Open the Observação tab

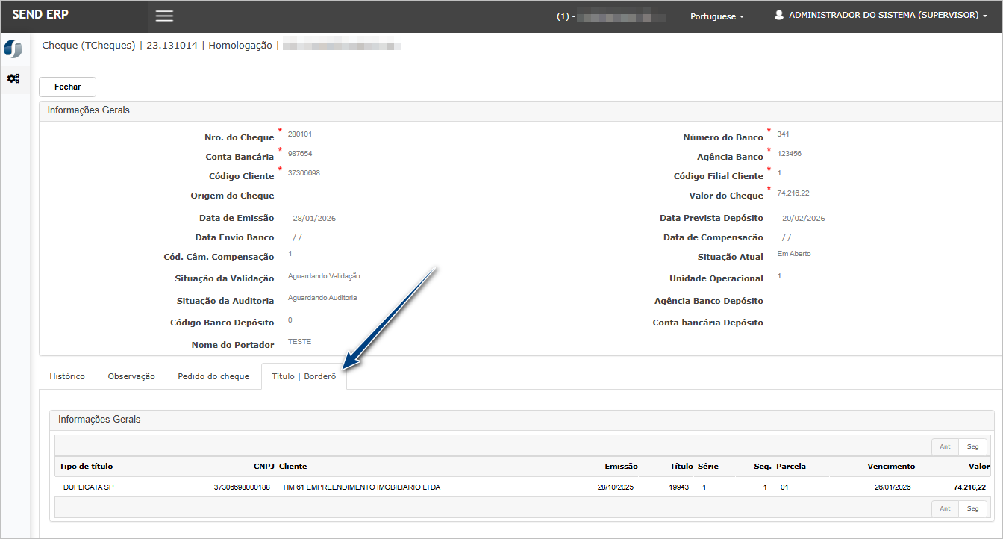[131, 376]
